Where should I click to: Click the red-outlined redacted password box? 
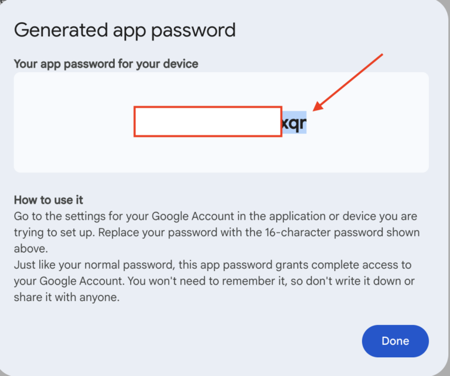[x=207, y=122]
